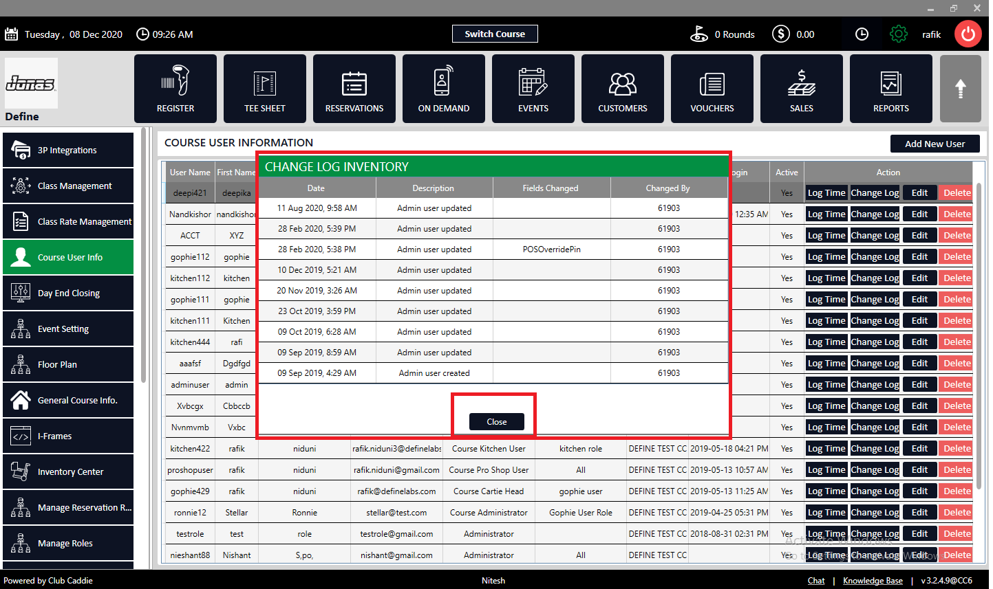Click the Description column header
Viewport: 993px width, 589px height.
click(434, 188)
